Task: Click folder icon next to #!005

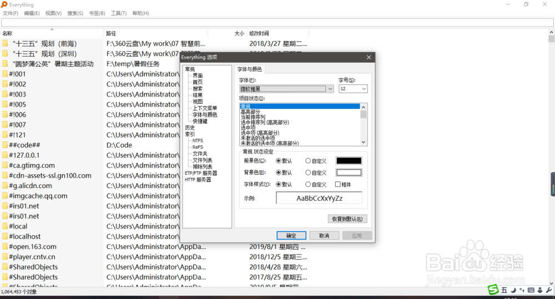Action: (x=5, y=104)
